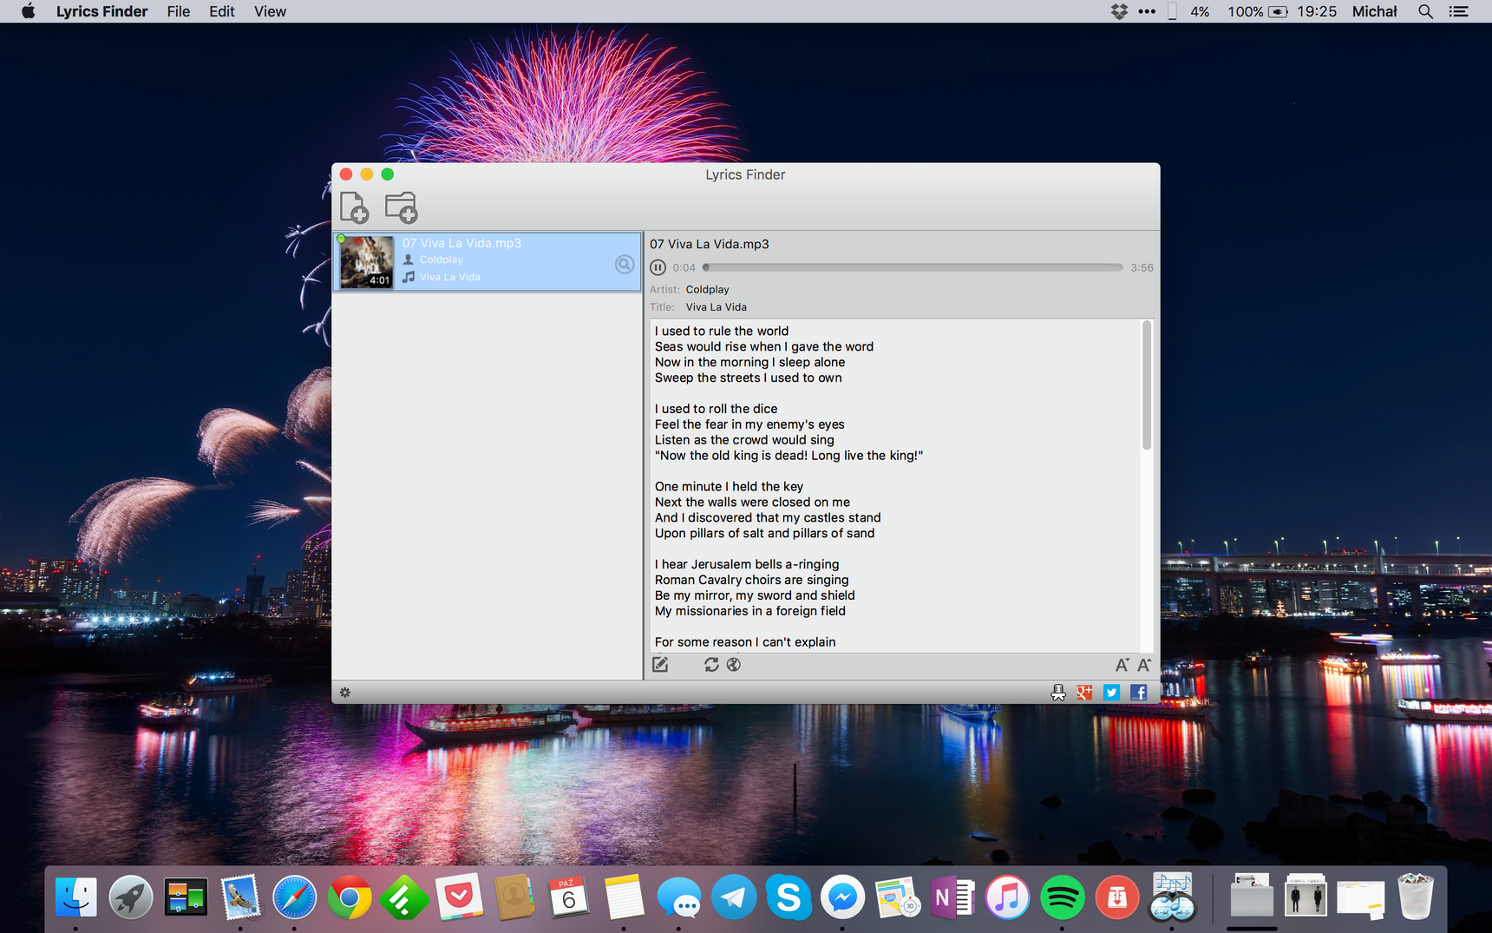Open the Edit menu
This screenshot has width=1492, height=933.
click(222, 11)
